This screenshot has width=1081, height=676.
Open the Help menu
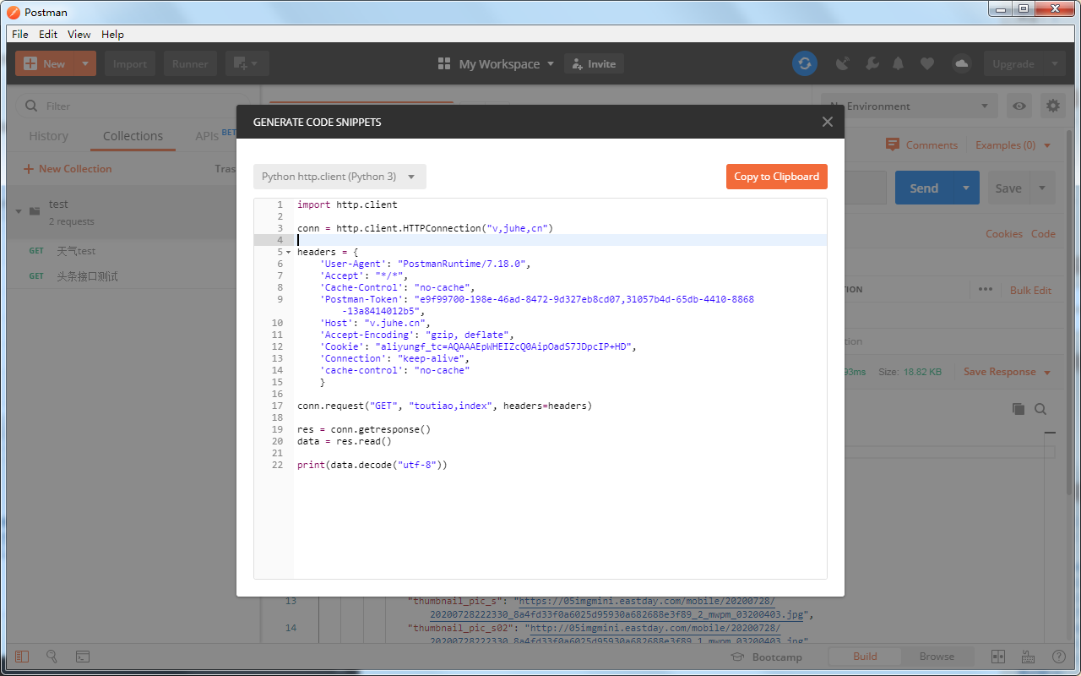[x=112, y=35]
